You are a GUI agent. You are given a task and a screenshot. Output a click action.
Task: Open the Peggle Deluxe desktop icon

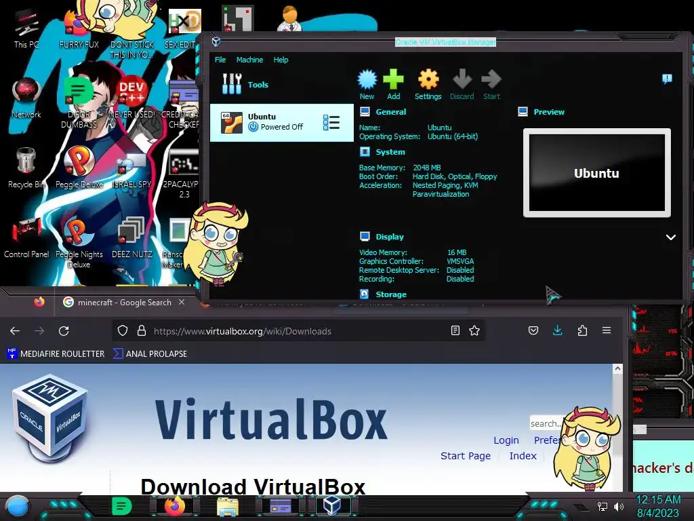click(x=79, y=168)
